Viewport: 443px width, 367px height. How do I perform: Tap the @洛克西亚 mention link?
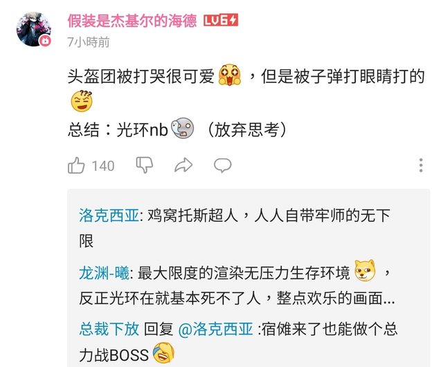pos(215,329)
